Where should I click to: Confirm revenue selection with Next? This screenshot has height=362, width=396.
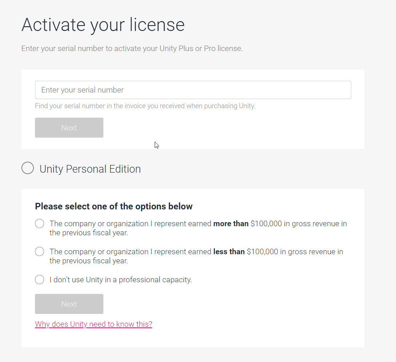pos(69,304)
